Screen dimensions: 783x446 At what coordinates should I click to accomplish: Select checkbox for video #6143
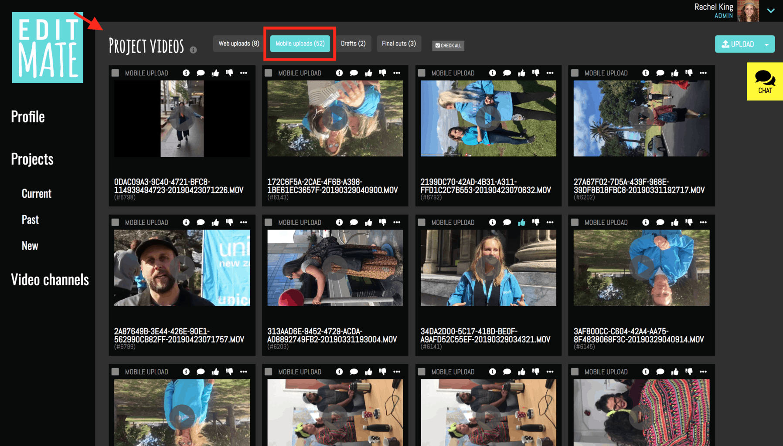click(x=269, y=73)
